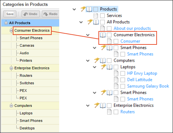Open the Samsung Galaxy Book link
The height and width of the screenshot is (133, 173).
(x=148, y=86)
